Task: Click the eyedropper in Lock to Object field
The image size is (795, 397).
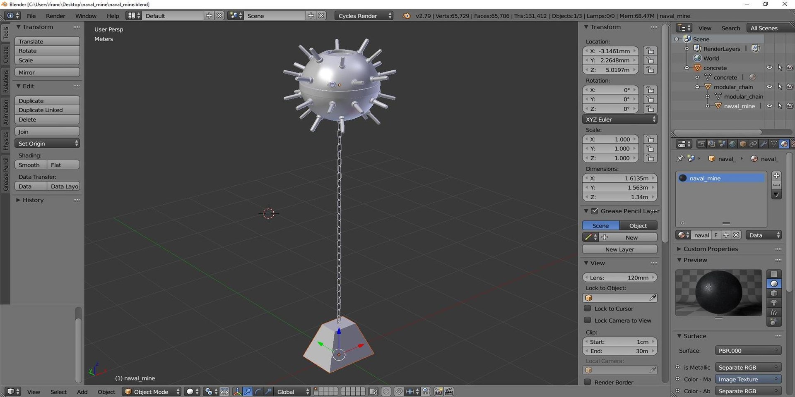Action: [653, 298]
